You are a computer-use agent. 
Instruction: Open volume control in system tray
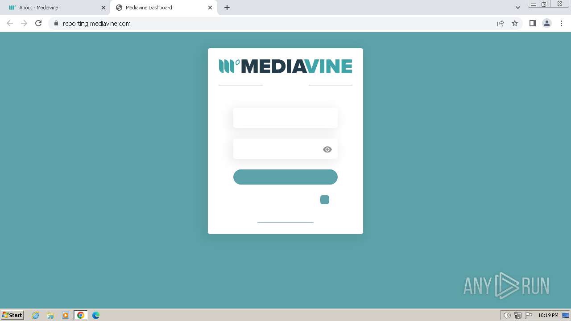507,315
